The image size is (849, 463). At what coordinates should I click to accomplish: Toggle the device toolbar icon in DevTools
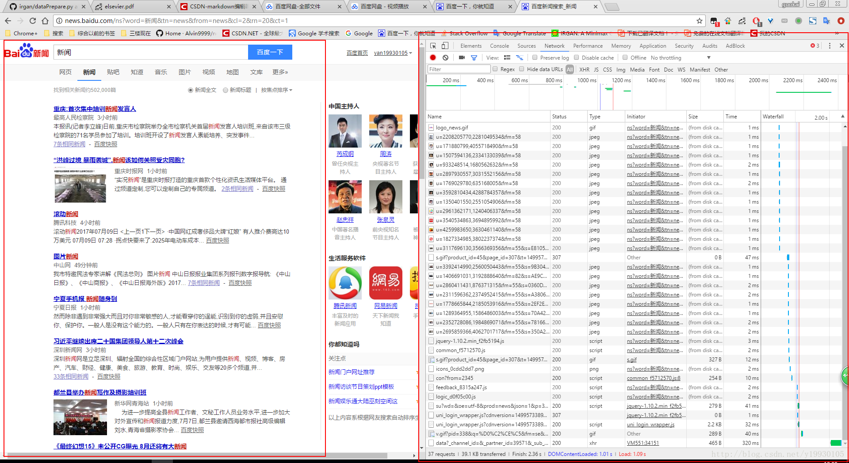tap(445, 46)
